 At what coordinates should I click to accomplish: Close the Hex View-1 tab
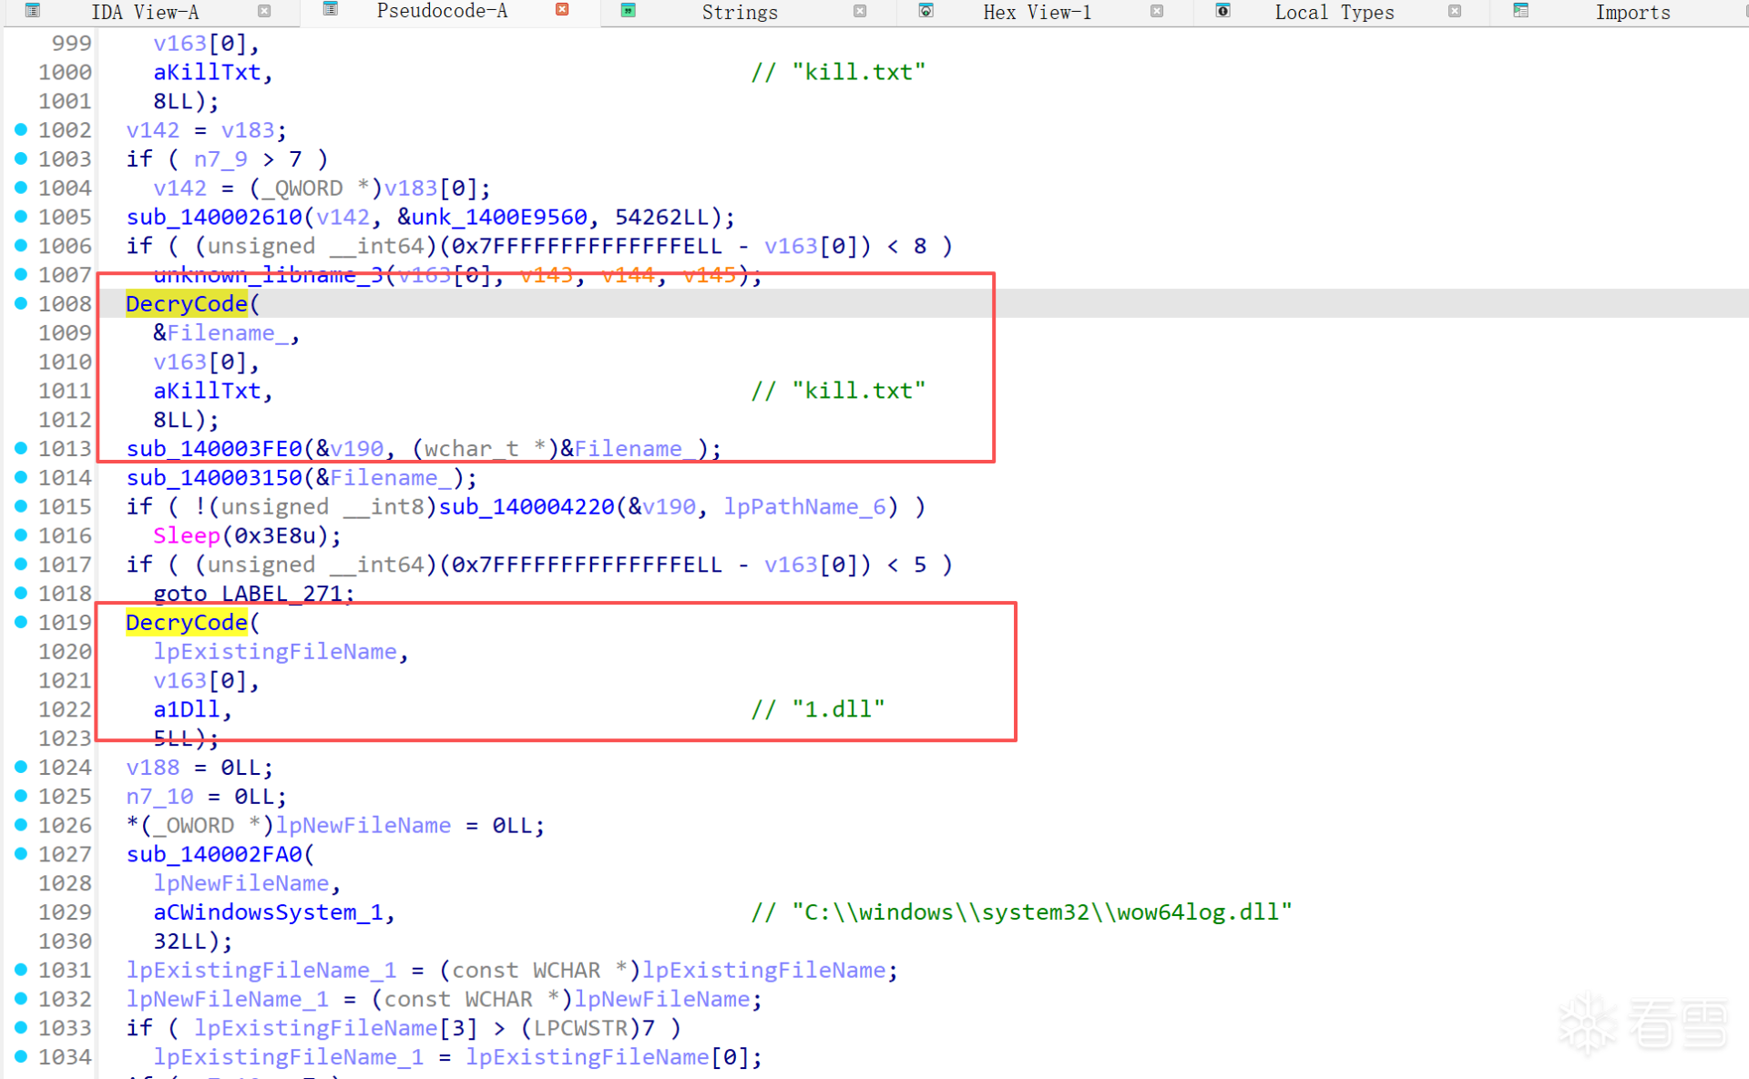(x=1157, y=12)
